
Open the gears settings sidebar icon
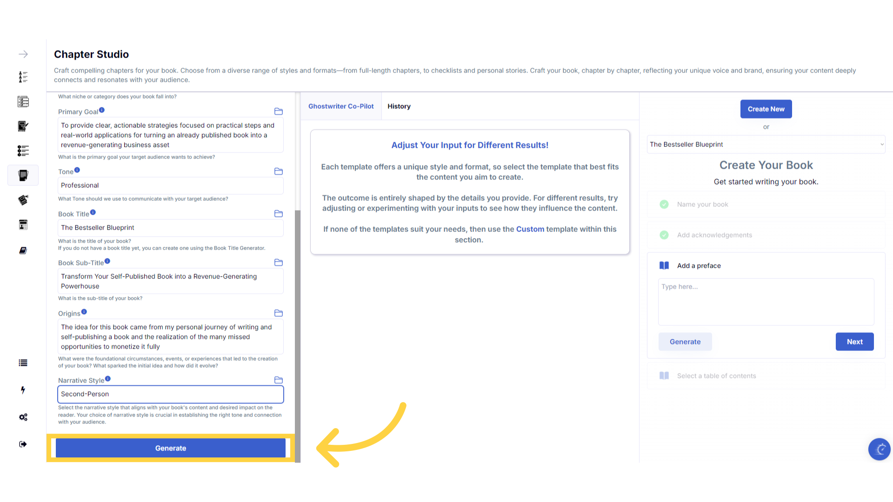pos(23,417)
